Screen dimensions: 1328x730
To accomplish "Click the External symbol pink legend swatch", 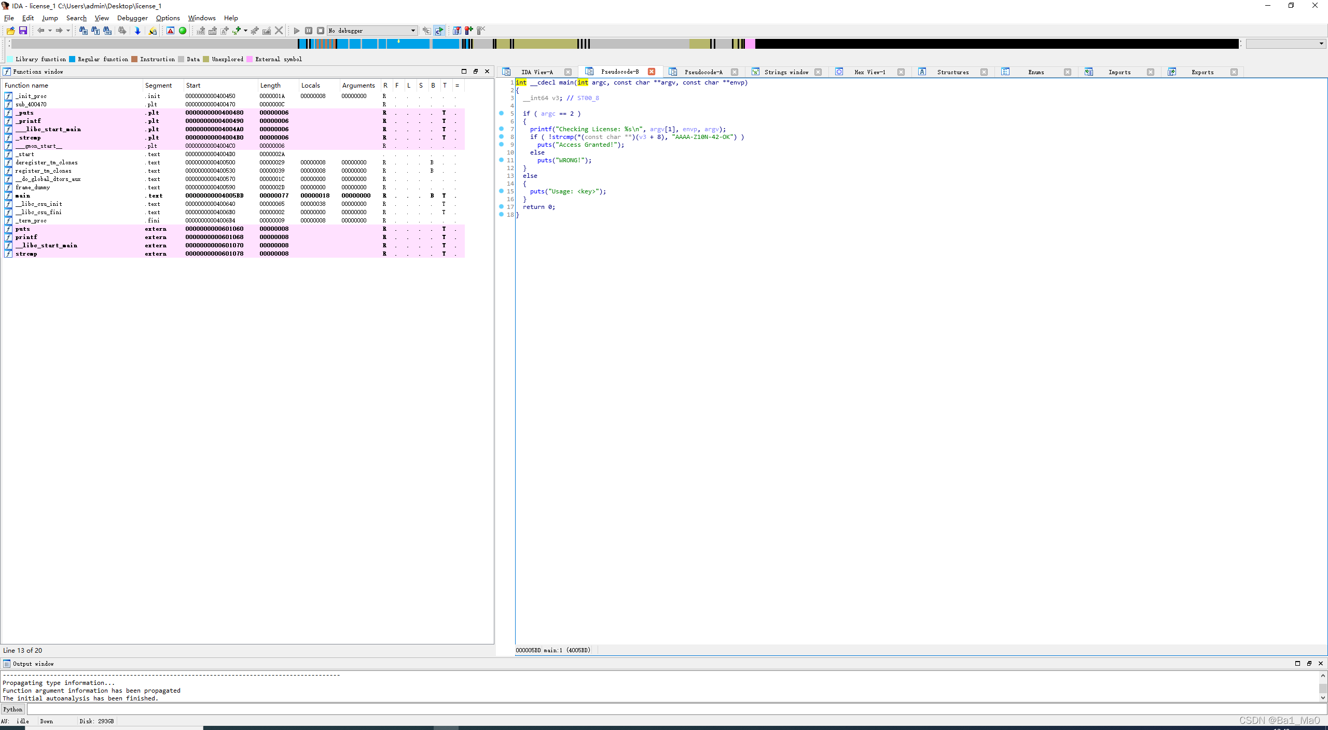I will [x=250, y=59].
